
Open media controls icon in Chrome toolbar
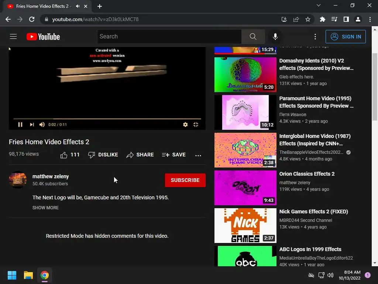tap(334, 19)
